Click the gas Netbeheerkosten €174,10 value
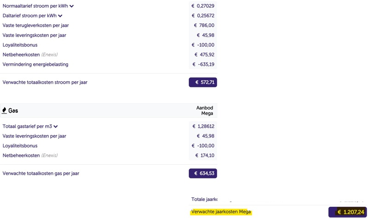 tap(205, 155)
